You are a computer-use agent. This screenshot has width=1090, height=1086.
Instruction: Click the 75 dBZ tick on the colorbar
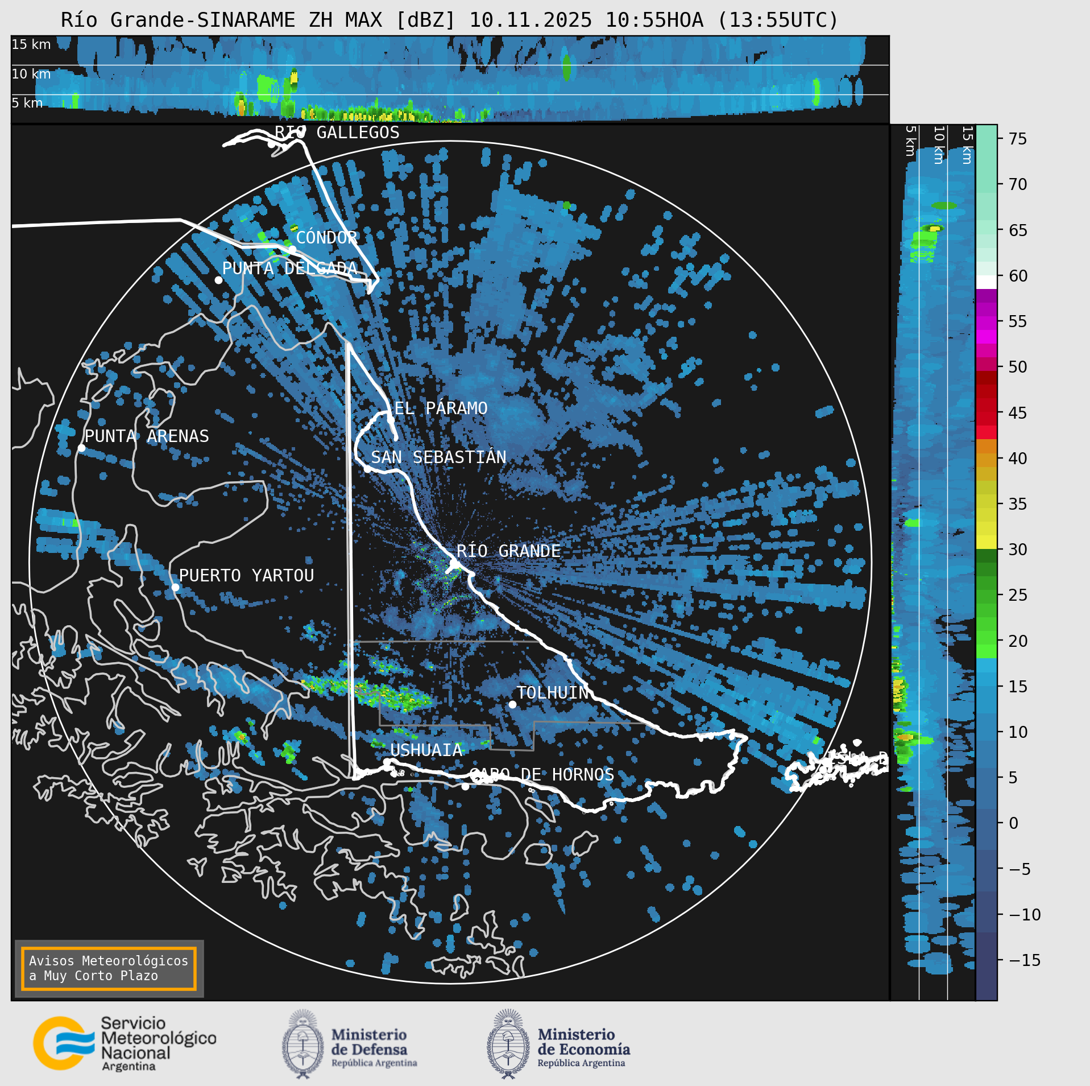click(x=1018, y=139)
